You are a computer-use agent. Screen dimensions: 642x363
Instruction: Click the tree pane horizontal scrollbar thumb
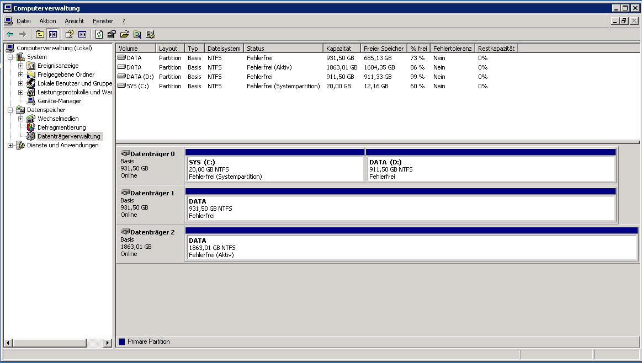[x=49, y=343]
